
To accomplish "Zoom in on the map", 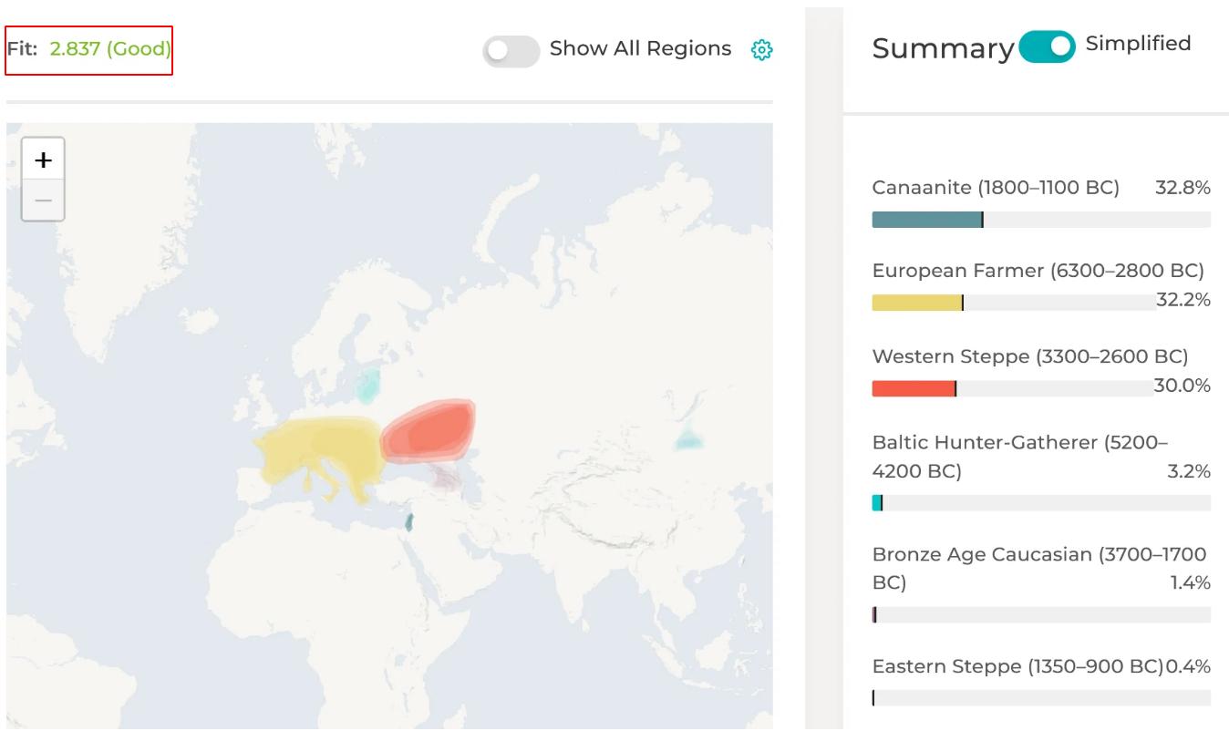I will (x=43, y=160).
